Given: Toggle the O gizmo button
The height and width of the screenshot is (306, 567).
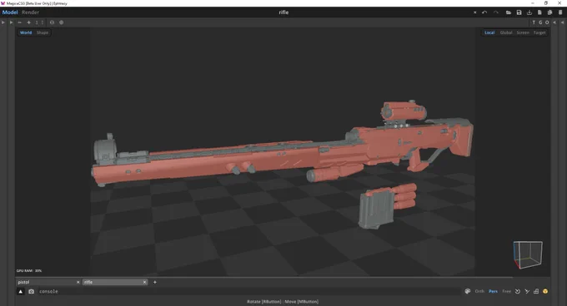Looking at the screenshot, I should [547, 22].
